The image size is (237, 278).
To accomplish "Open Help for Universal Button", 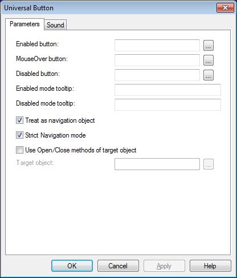I will [x=210, y=266].
